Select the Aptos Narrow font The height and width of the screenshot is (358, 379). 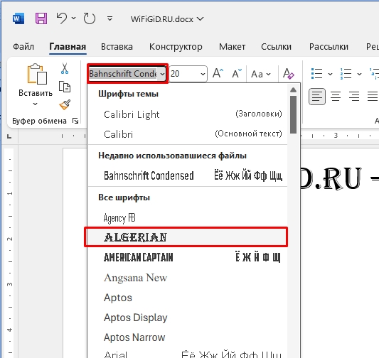pyautogui.click(x=188, y=337)
